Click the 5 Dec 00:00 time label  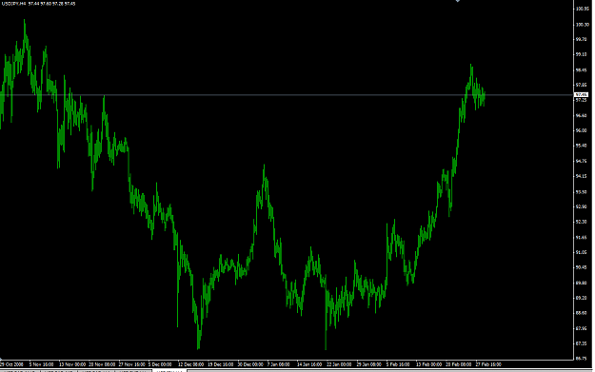[x=160, y=364]
